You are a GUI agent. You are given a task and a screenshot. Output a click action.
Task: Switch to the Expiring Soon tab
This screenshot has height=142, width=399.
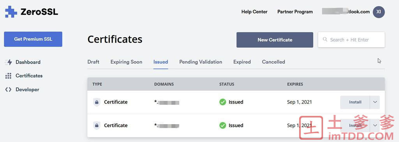pos(126,62)
